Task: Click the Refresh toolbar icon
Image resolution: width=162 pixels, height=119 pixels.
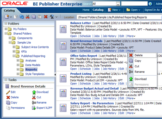Action: pyautogui.click(x=22, y=17)
